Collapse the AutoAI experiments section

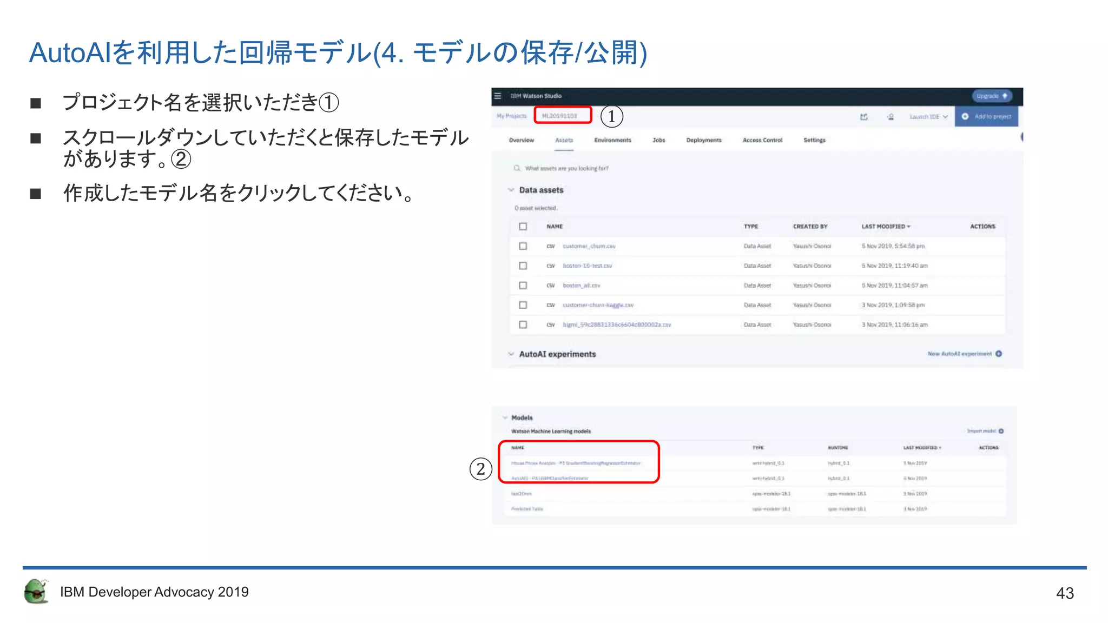(511, 354)
